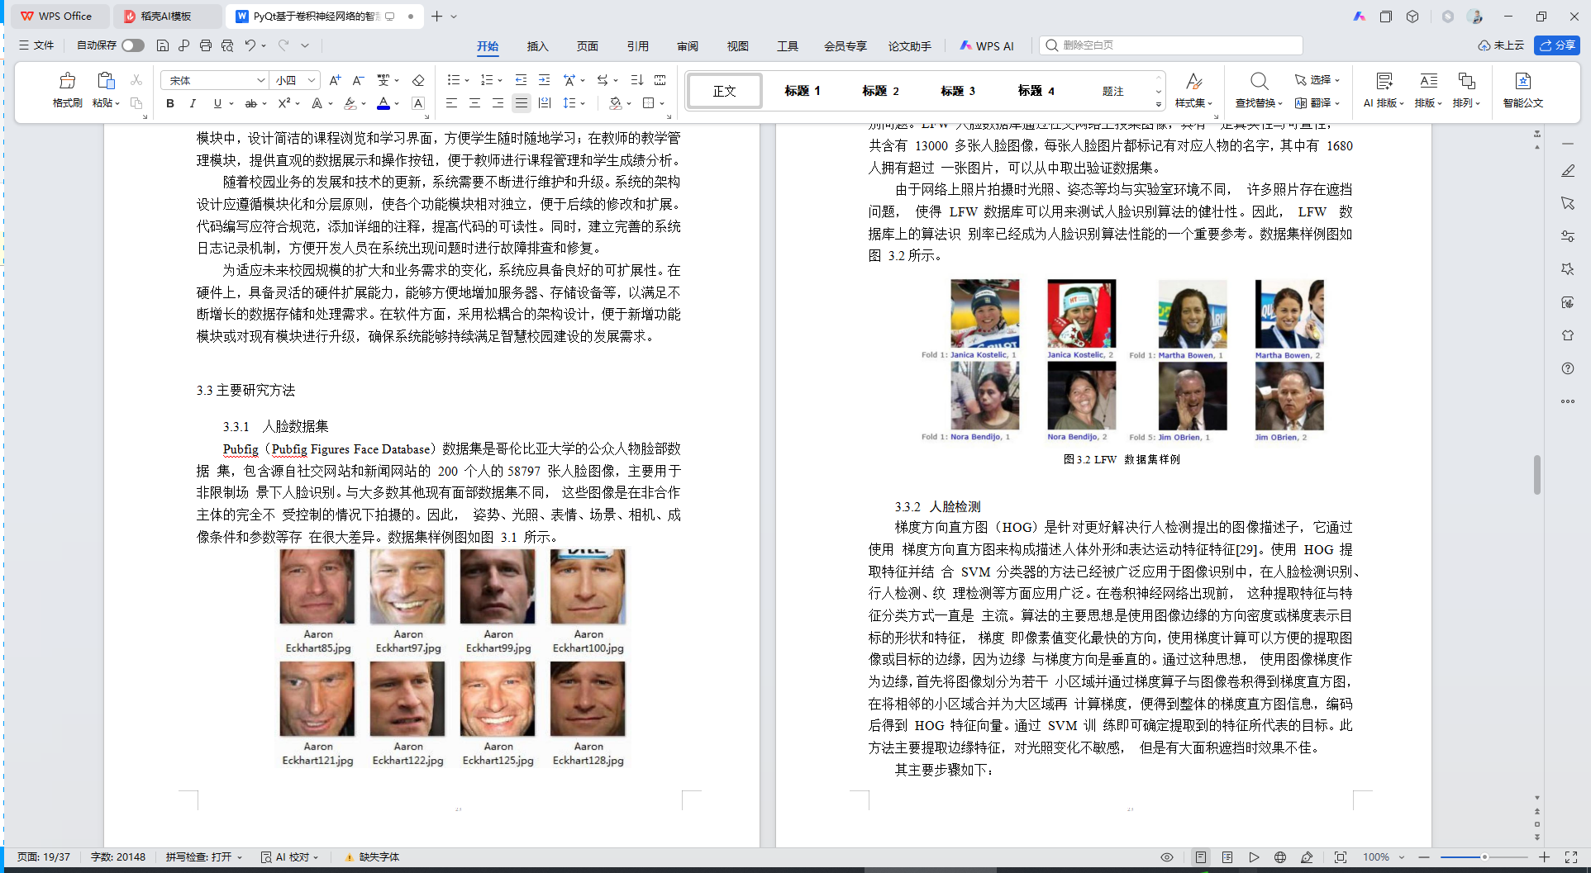This screenshot has width=1591, height=873.
Task: Expand the bullet list dropdown arrow
Action: 467,81
